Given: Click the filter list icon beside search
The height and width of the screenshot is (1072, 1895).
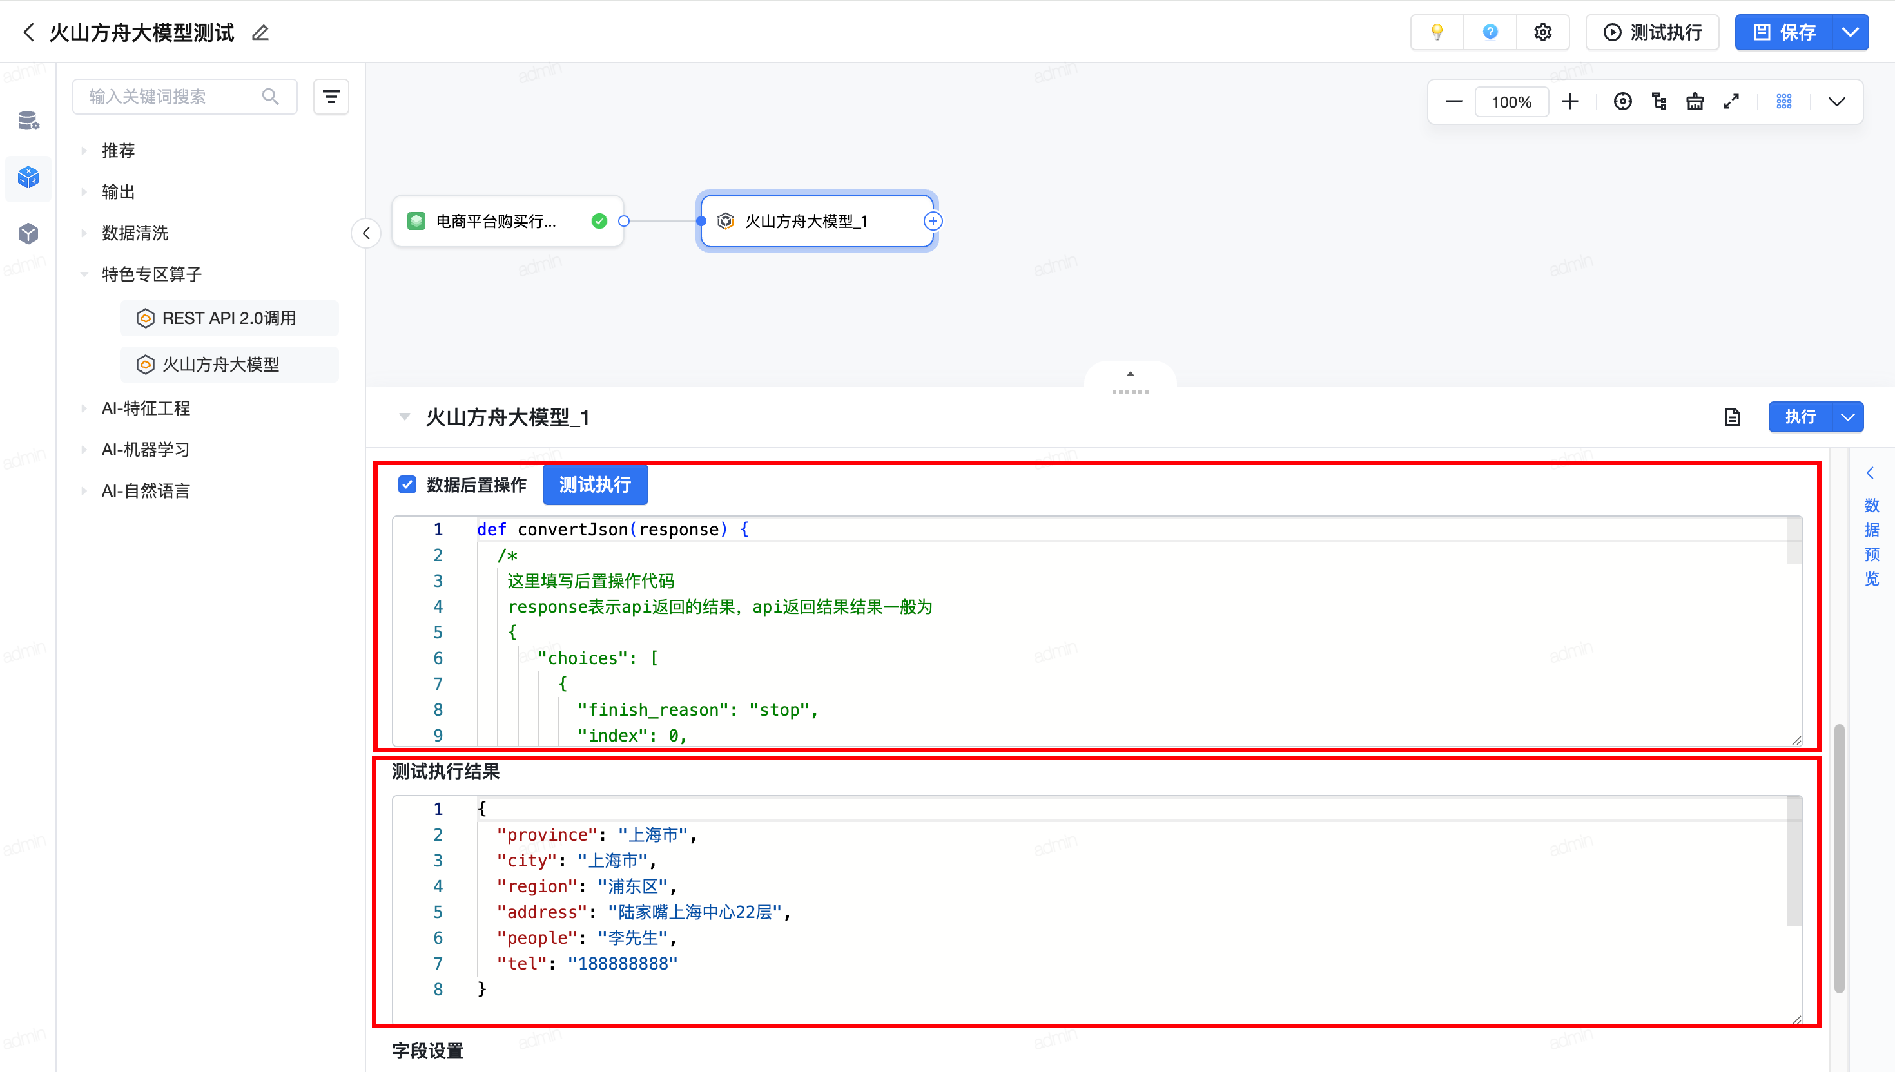Looking at the screenshot, I should point(331,97).
